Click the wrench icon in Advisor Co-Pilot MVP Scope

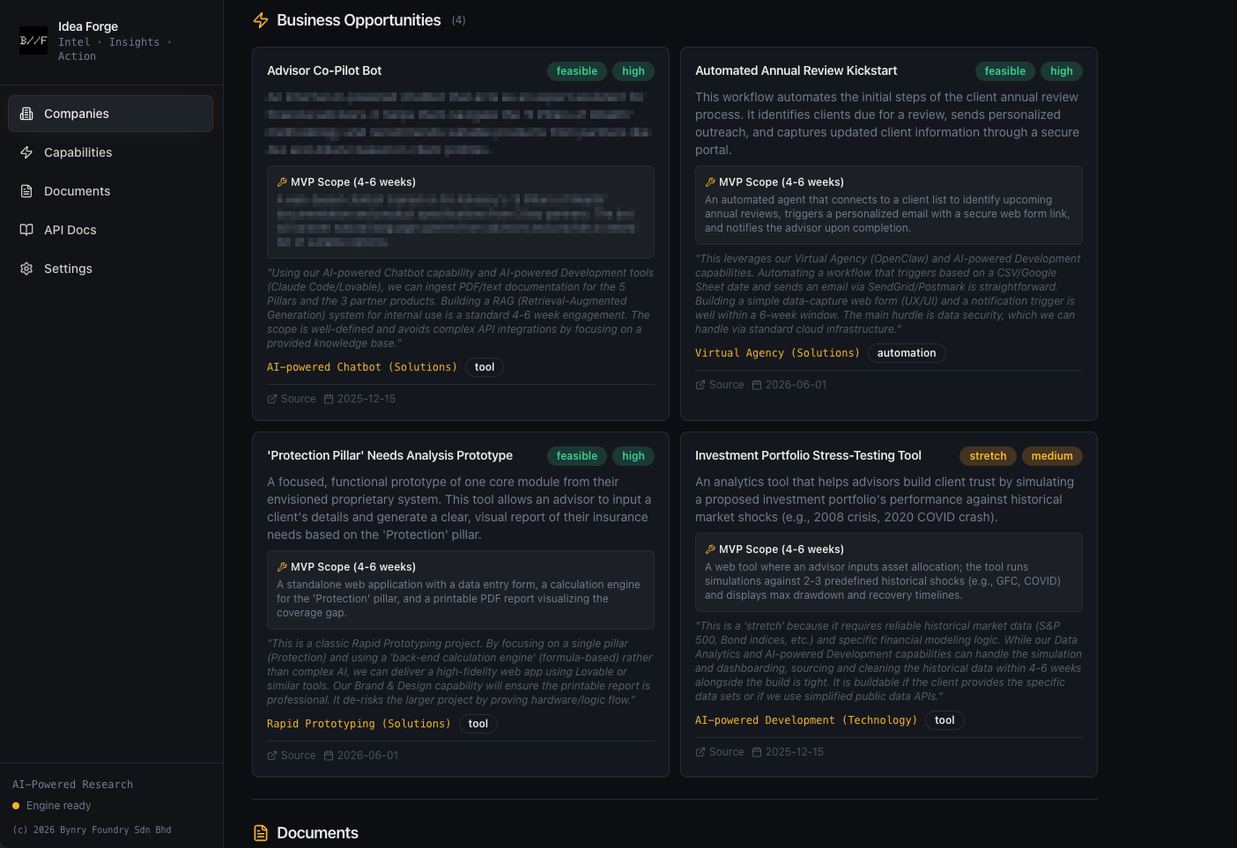point(282,182)
